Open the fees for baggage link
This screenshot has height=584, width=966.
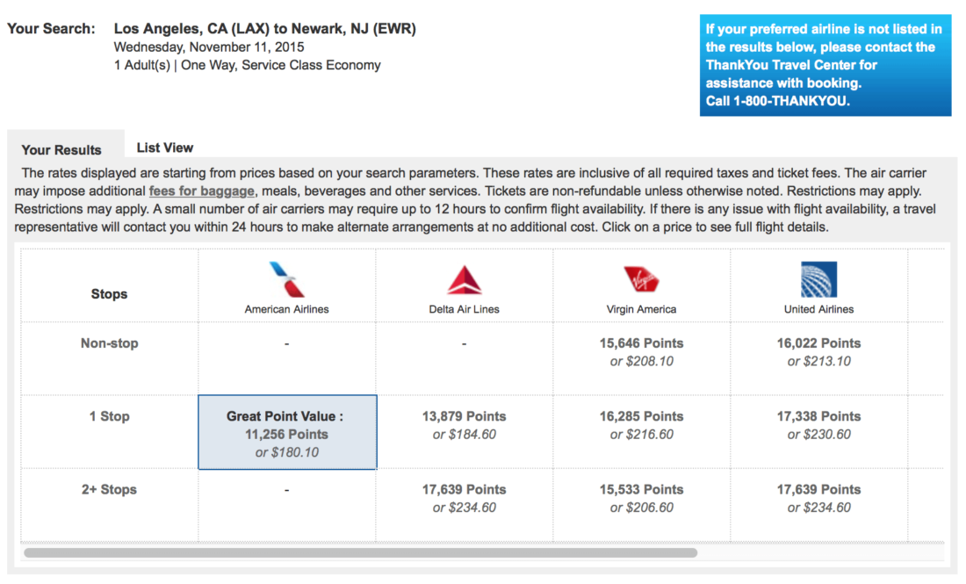coord(202,191)
